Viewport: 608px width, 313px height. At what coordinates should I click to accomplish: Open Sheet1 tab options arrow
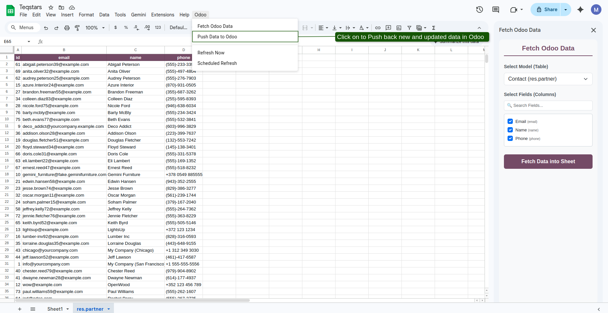[x=68, y=309]
